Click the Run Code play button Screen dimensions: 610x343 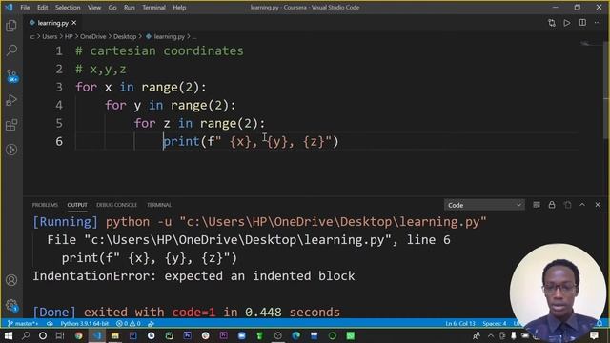(567, 23)
